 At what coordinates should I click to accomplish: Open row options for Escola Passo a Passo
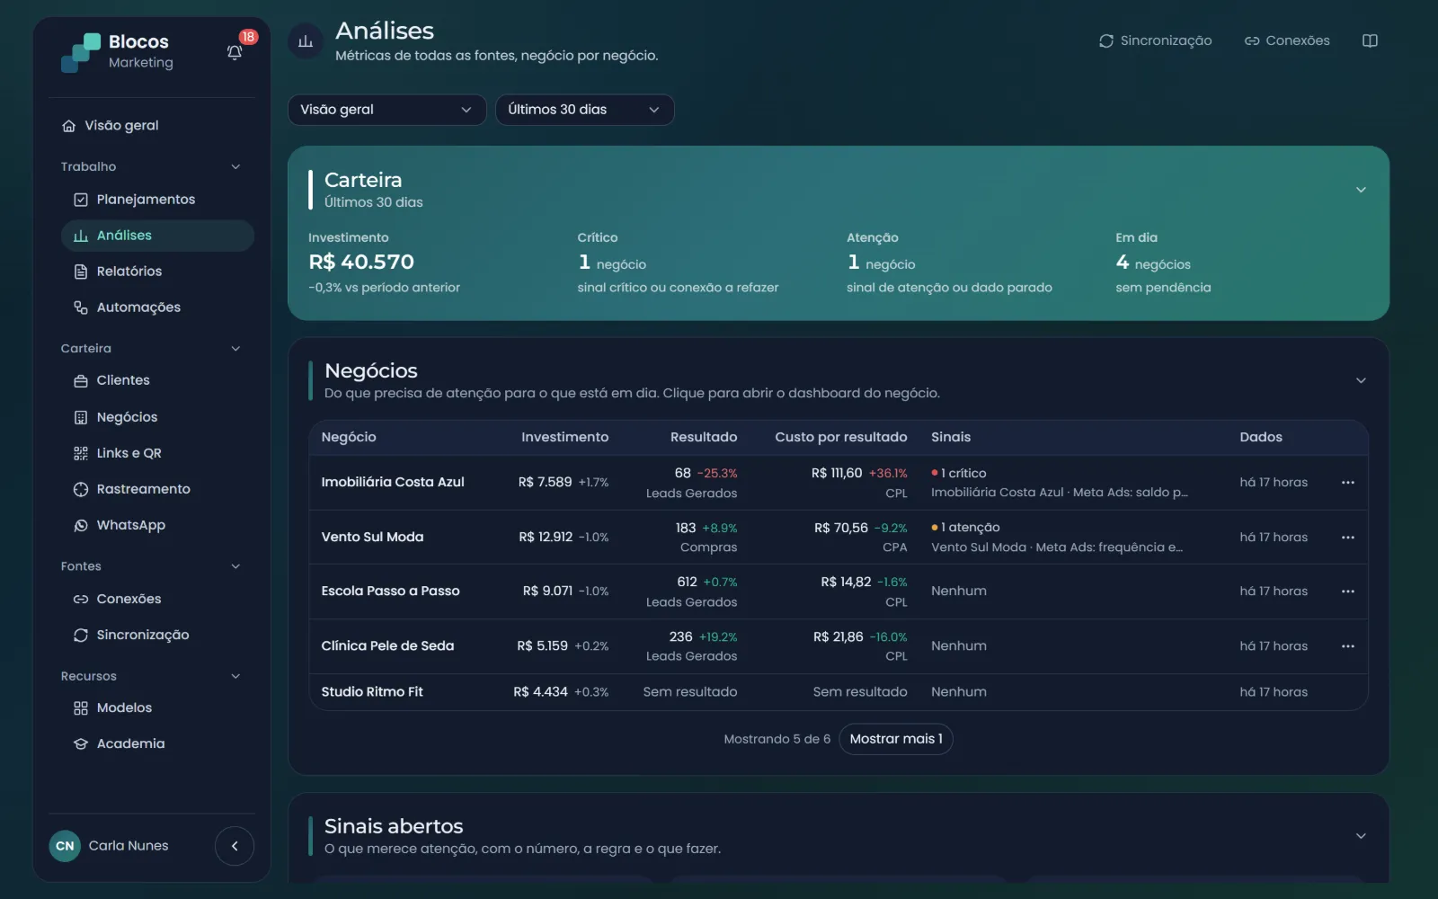pyautogui.click(x=1347, y=592)
